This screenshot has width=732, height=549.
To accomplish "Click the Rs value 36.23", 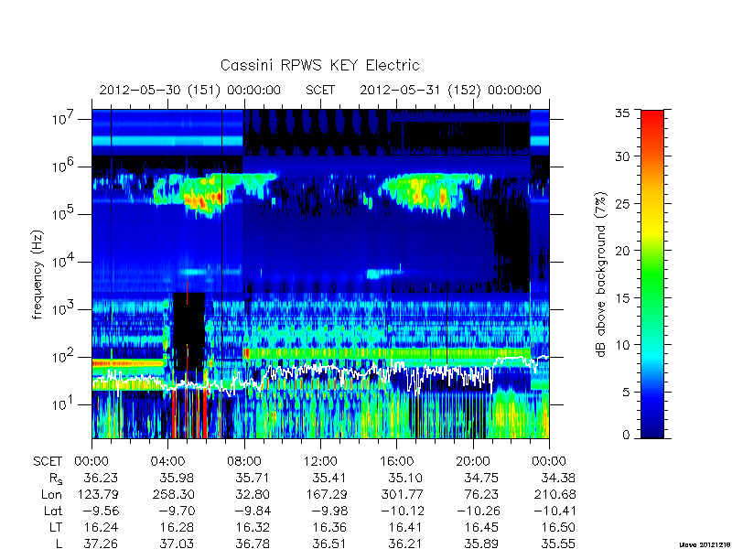I will (101, 478).
